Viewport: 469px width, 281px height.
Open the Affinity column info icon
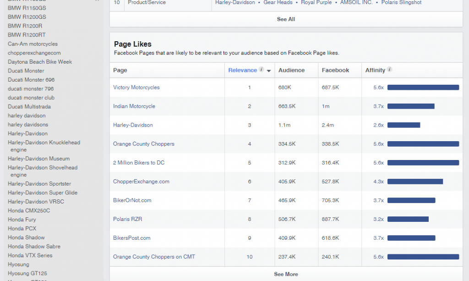(389, 69)
